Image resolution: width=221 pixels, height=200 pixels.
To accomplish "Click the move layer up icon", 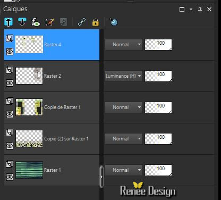I will pos(8,22).
